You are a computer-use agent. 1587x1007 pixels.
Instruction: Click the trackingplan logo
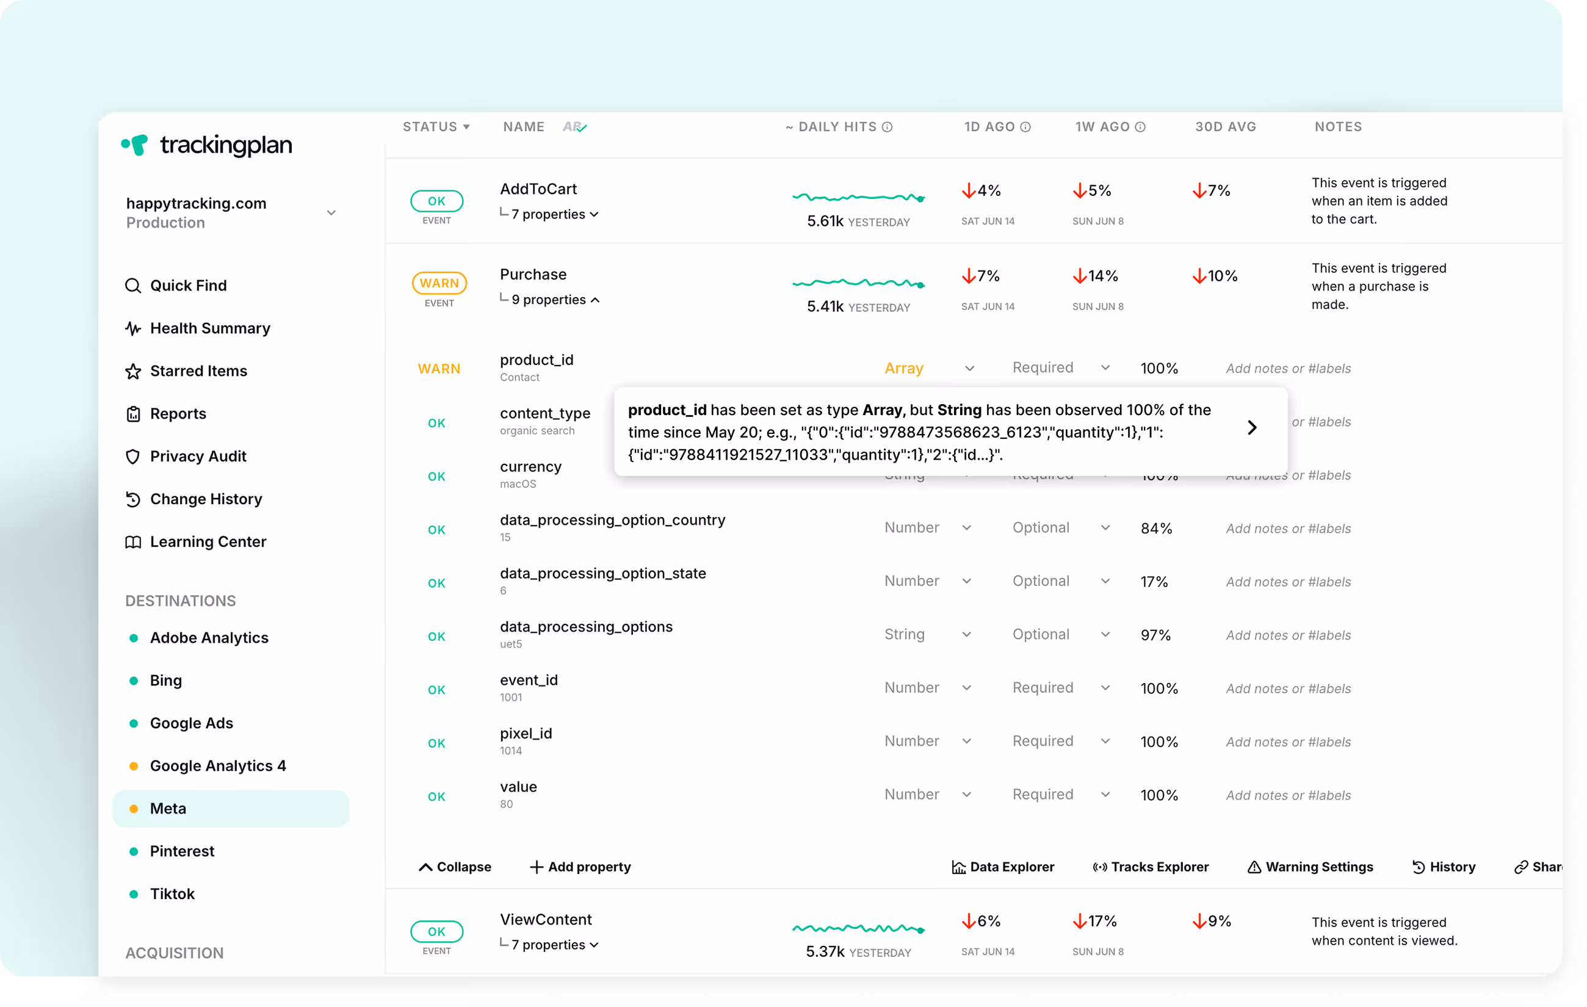tap(206, 145)
